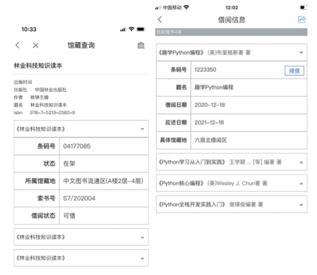Expand the second 《林业科技知识读本》 entry
The image size is (317, 275).
pos(81,237)
